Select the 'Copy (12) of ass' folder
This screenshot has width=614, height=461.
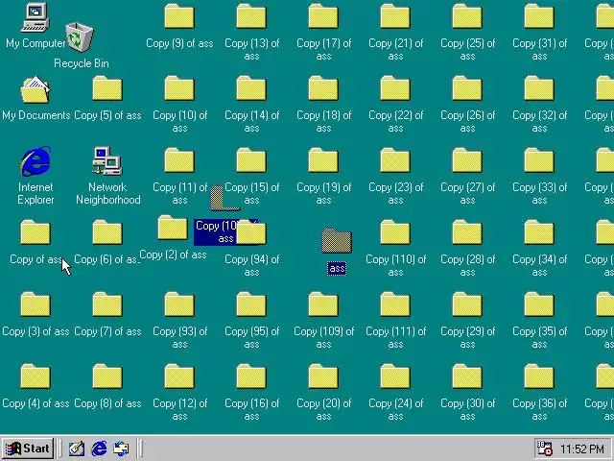[179, 377]
